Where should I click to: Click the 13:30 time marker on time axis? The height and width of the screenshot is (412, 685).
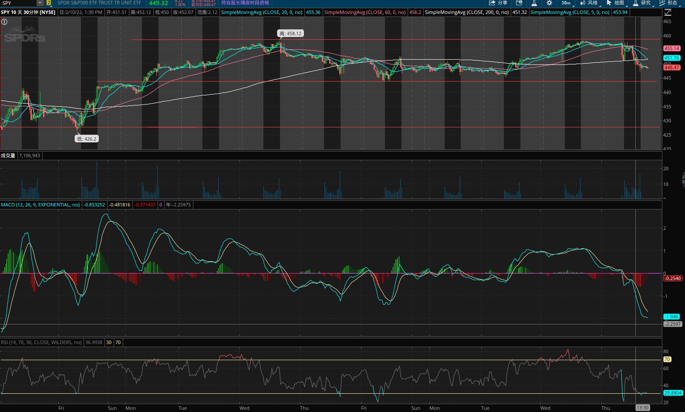click(x=642, y=408)
